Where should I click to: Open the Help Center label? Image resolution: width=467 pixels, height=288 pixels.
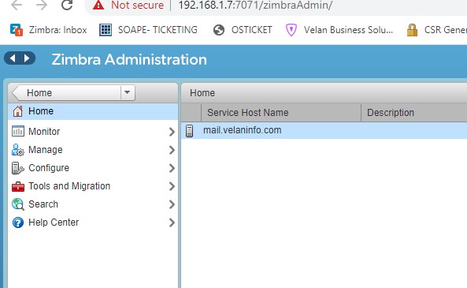tap(54, 223)
